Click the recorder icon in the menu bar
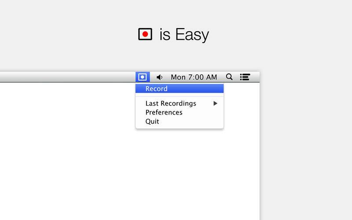Image resolution: width=352 pixels, height=220 pixels. pyautogui.click(x=143, y=77)
